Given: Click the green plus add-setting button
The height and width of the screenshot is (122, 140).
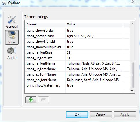Looking at the screenshot, I should pyautogui.click(x=31, y=100).
